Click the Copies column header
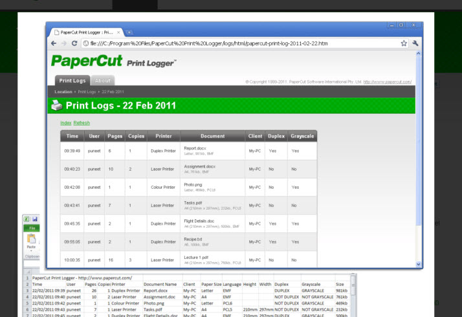Image resolution: width=462 pixels, height=317 pixels. click(136, 136)
